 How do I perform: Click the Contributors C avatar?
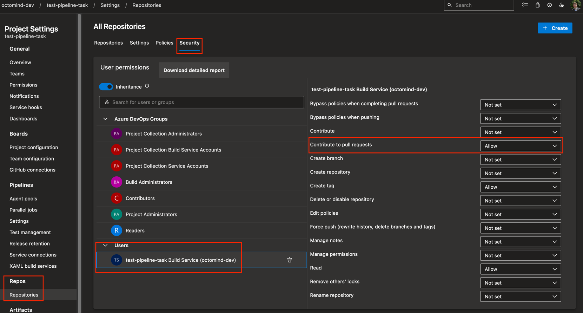[117, 198]
